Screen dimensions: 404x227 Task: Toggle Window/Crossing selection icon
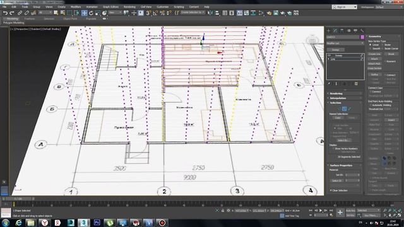pyautogui.click(x=76, y=13)
